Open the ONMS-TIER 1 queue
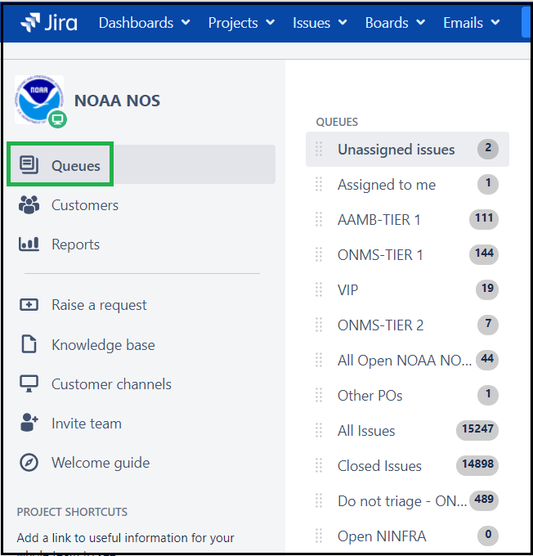Screen dimensions: 533x556 407,254
